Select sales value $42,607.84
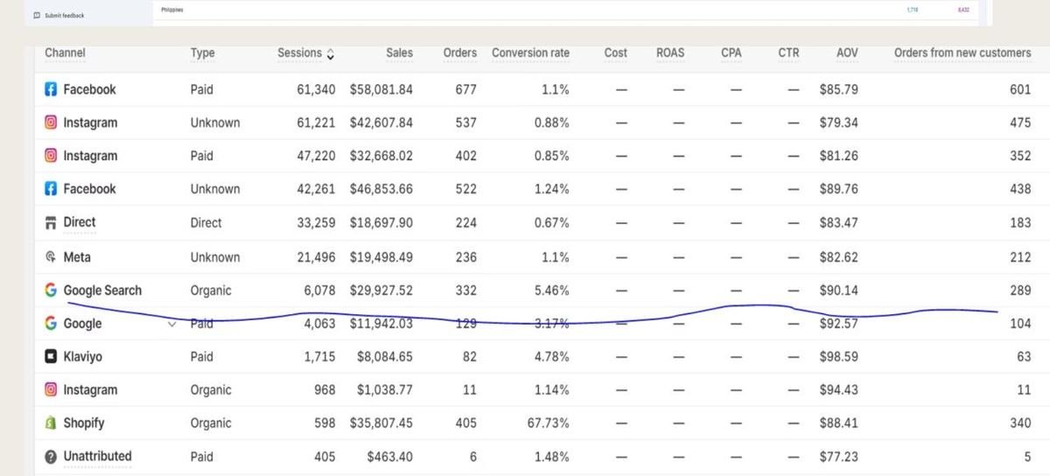1050x476 pixels. (x=381, y=122)
